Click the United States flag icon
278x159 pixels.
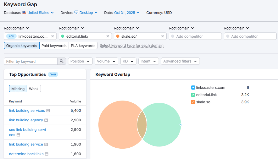24,12
